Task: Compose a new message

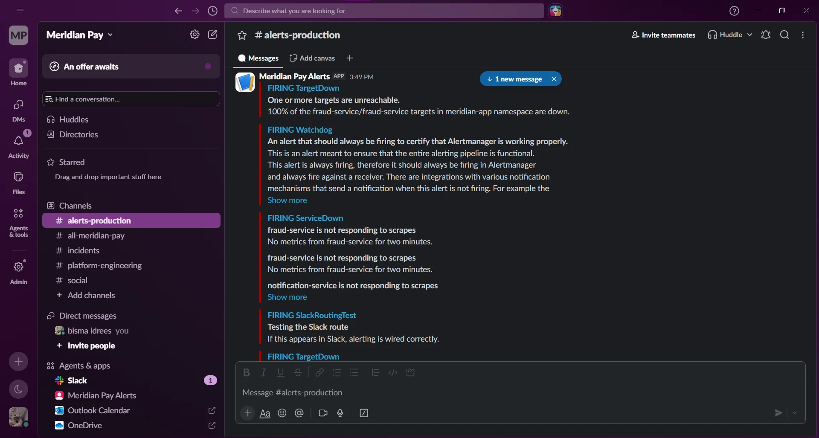Action: click(212, 35)
